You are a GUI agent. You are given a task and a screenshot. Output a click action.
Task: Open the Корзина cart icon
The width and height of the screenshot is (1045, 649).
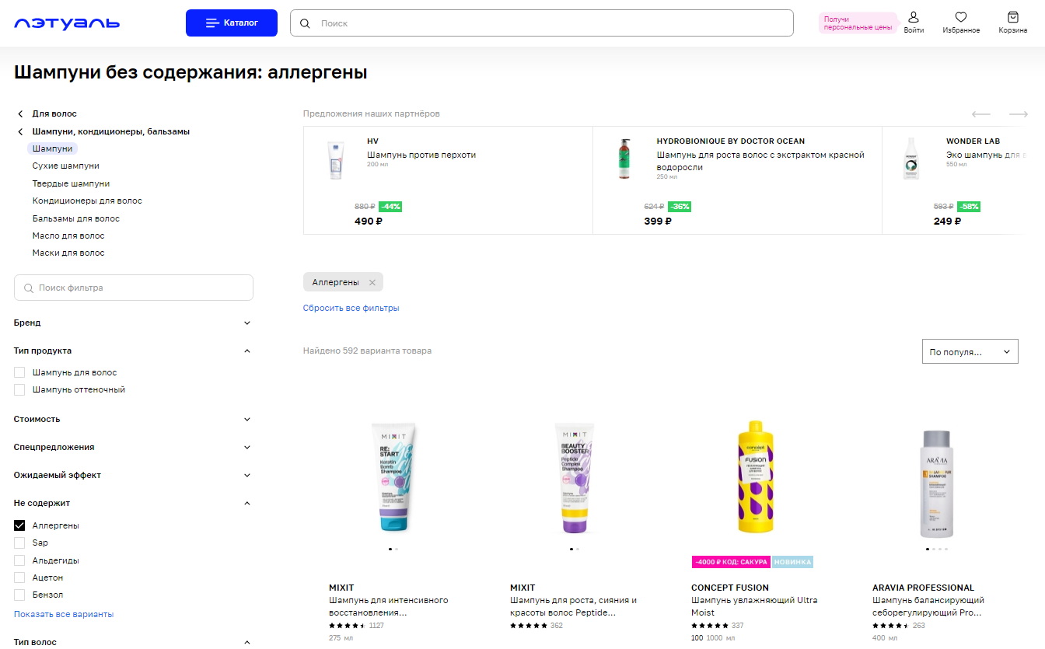point(1012,17)
